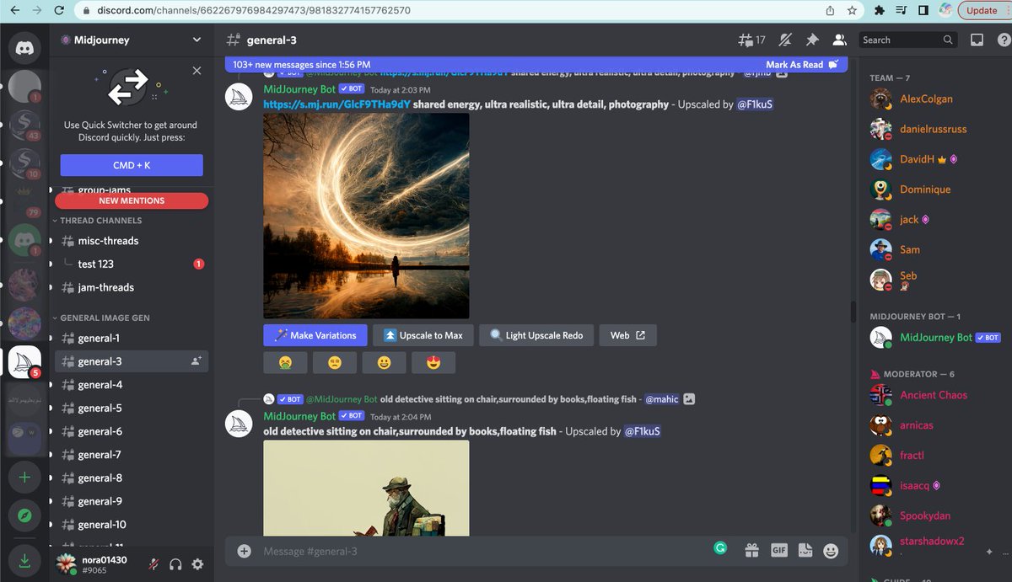React with the unamused face emoji

point(335,362)
